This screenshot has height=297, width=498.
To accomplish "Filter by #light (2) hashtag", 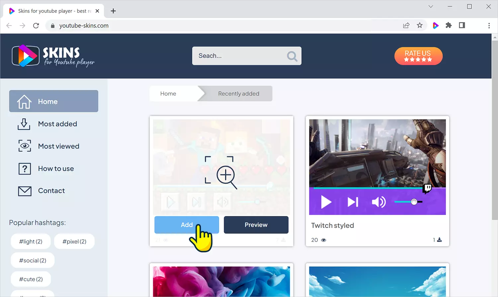I will 31,241.
